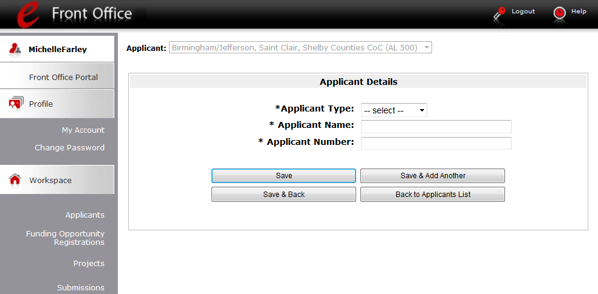Click the Workspace house icon
Viewport: 598px width, 294px height.
tap(15, 179)
